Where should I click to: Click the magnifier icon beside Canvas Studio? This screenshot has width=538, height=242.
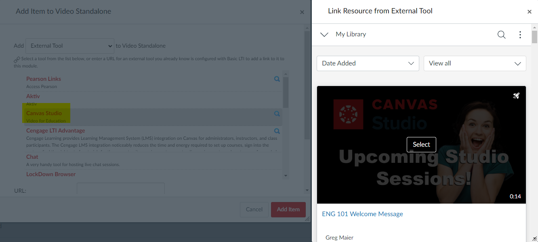[x=277, y=114]
